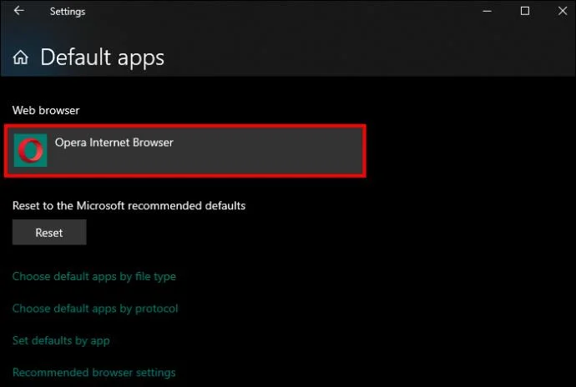This screenshot has width=576, height=387.
Task: Click the Default apps page title
Action: pos(102,58)
